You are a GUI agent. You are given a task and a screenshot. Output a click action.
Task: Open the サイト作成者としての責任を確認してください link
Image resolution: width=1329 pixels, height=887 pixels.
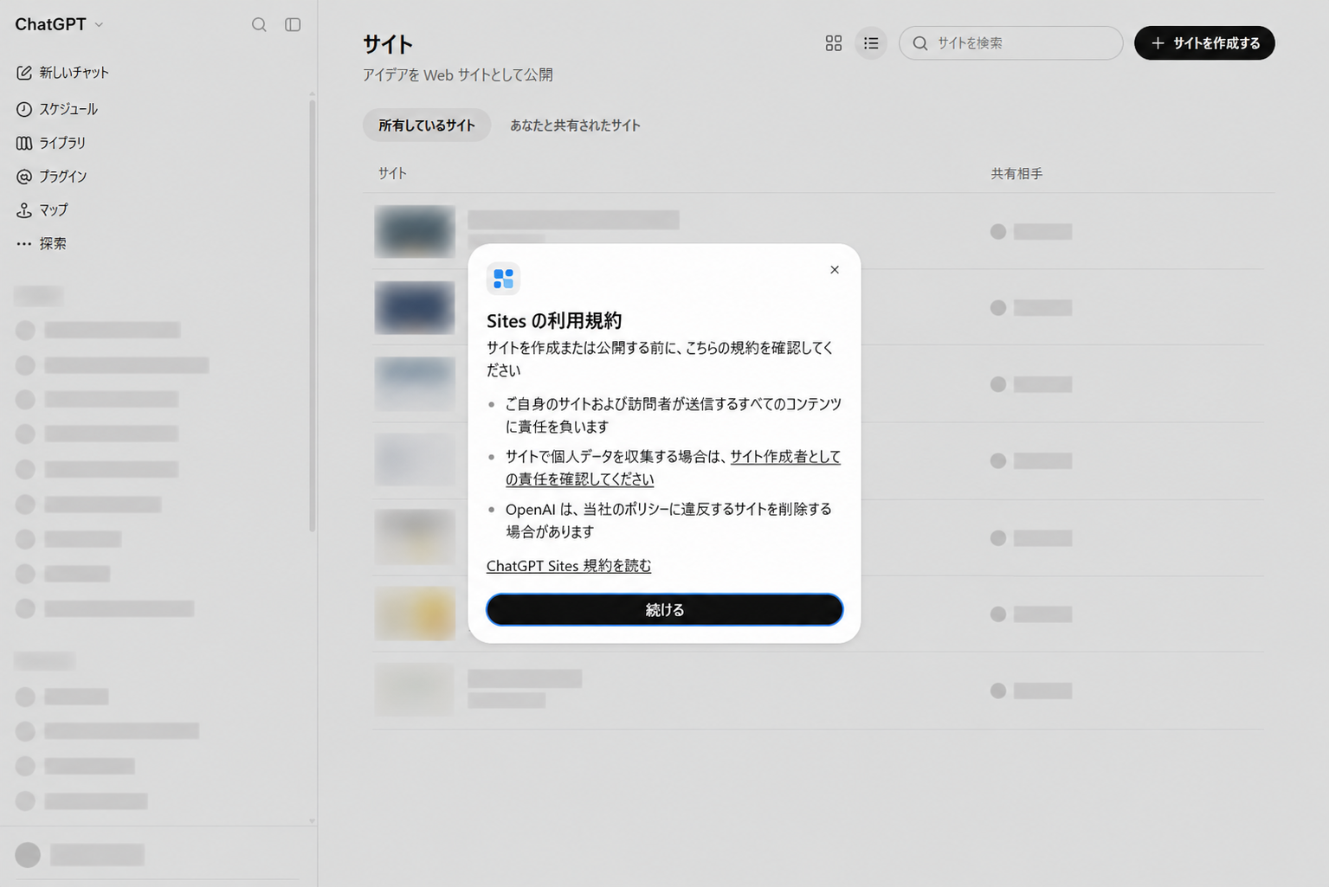click(x=673, y=468)
